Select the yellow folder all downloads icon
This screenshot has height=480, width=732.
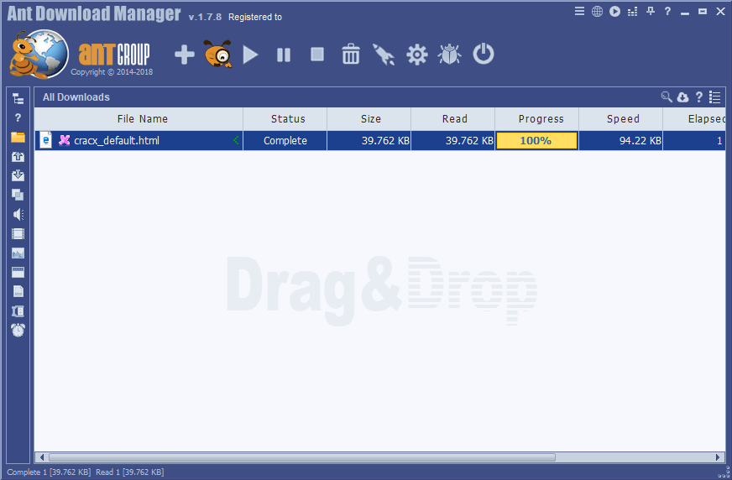pos(18,137)
